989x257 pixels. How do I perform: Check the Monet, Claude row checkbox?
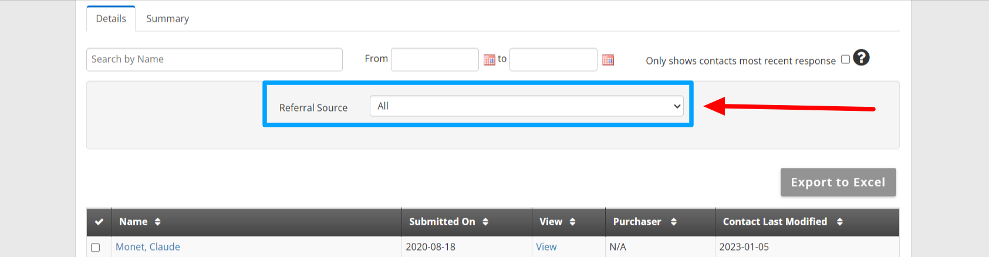point(96,248)
